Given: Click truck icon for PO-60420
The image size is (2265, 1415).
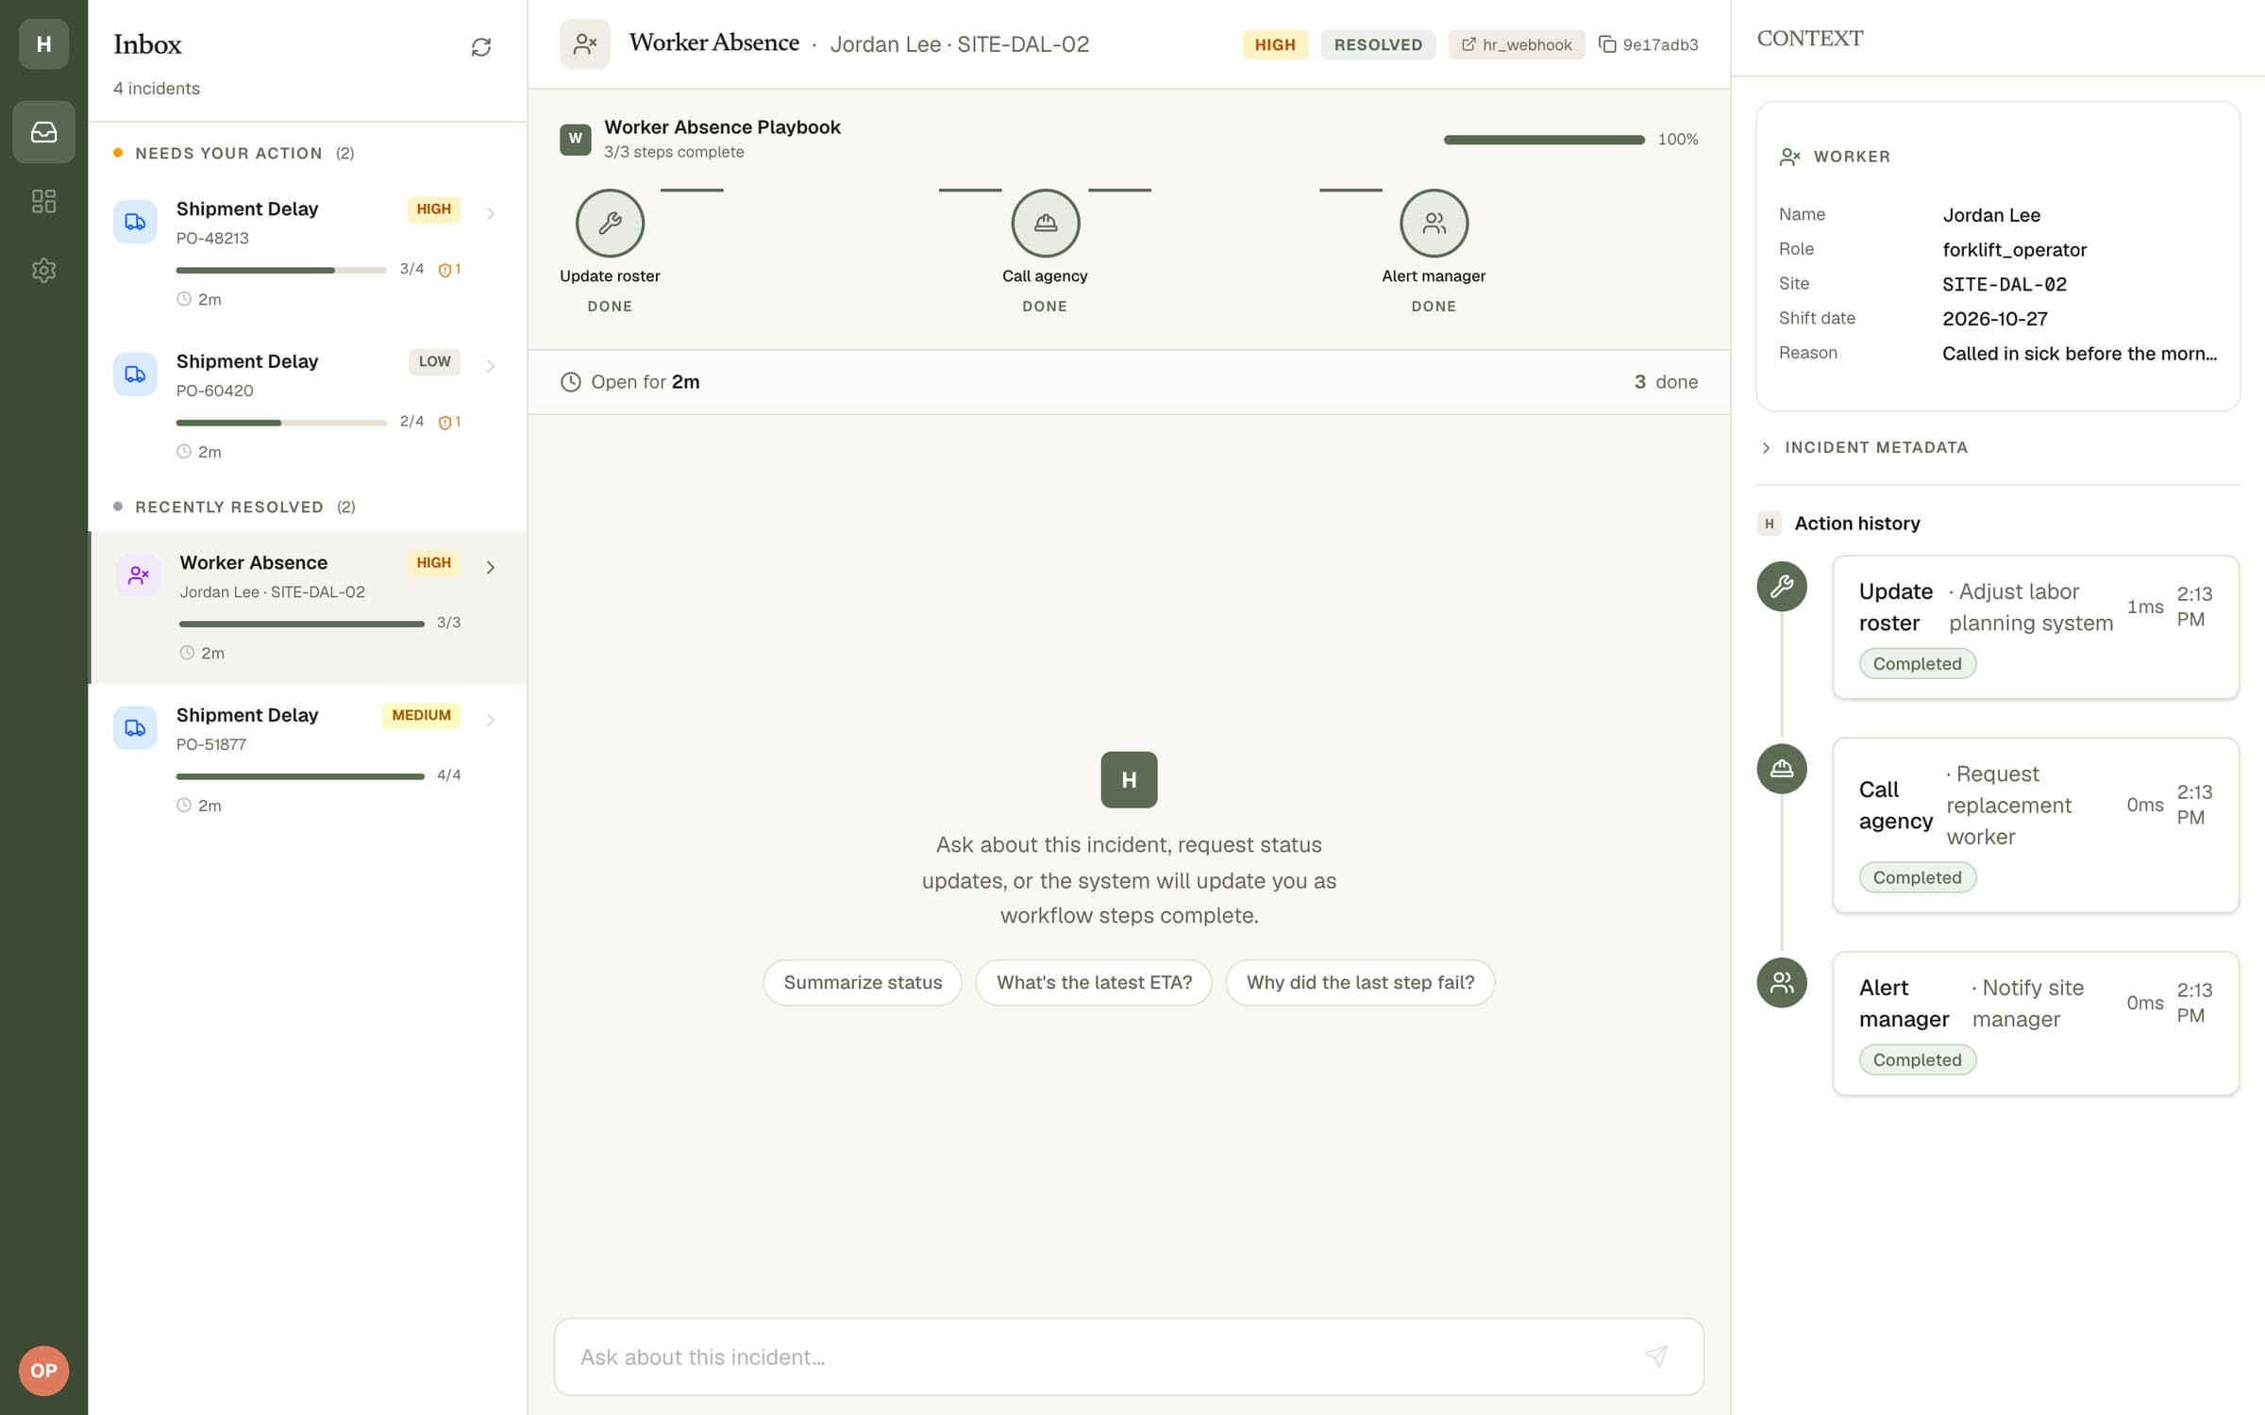Looking at the screenshot, I should click(x=135, y=375).
